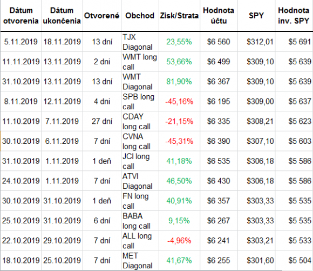Select the opening date 5.11.2019
The image size is (313, 271).
[21, 42]
